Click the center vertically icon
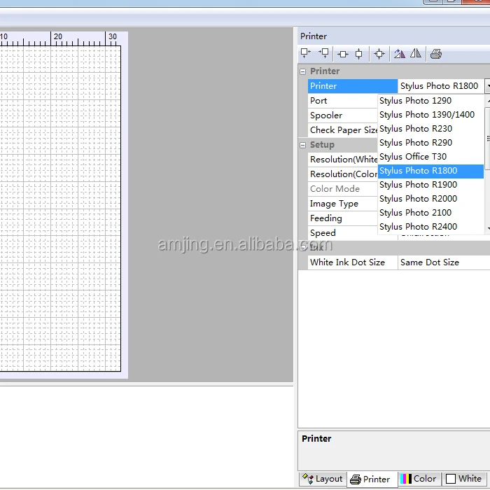The width and height of the screenshot is (490, 490). [x=358, y=54]
